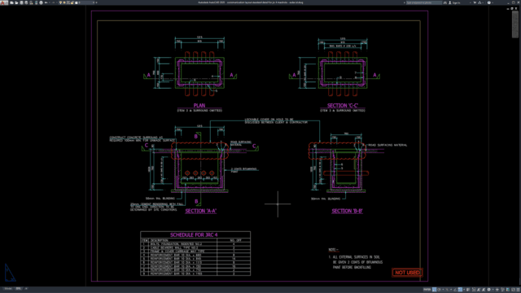Click the Undo arrow in Quick Access toolbar
This screenshot has height=293, width=521.
(x=46, y=2)
